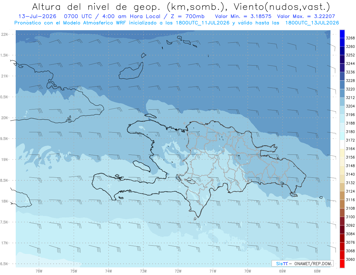The image size is (356, 275).
Task: Click the '19N' latitude label
Action: tap(4, 160)
